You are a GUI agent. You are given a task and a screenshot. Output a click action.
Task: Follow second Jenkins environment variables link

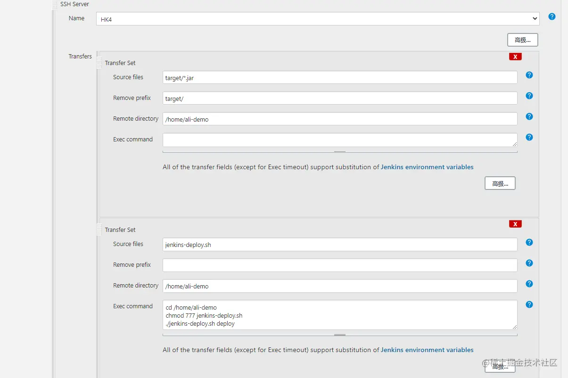point(427,350)
